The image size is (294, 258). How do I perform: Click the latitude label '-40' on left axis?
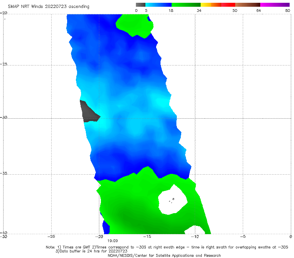pos(4,233)
